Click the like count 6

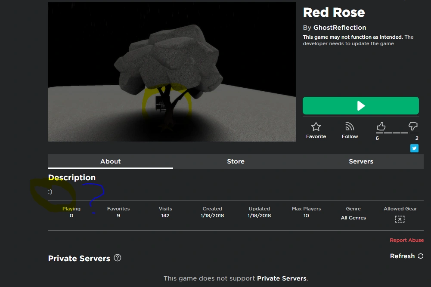tap(377, 138)
